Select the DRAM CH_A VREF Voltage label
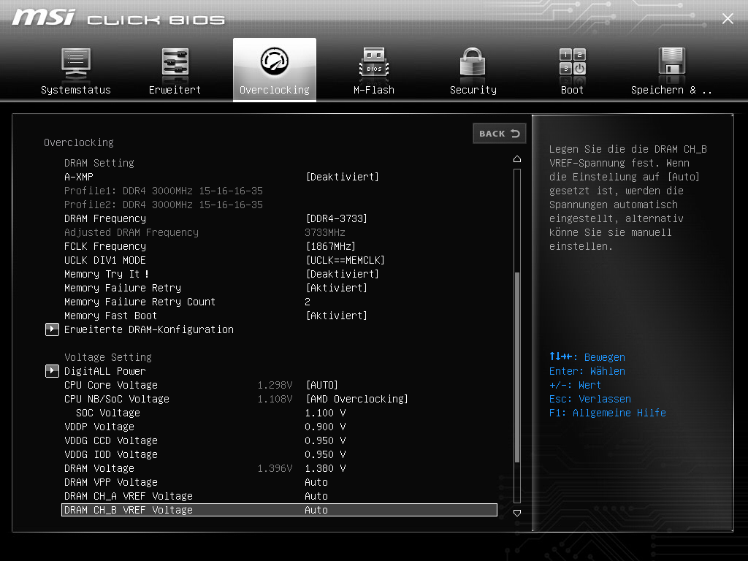This screenshot has height=561, width=748. [129, 496]
